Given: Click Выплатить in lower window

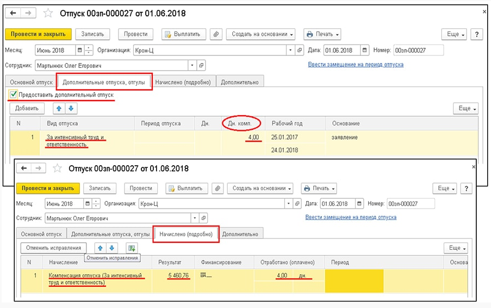Looking at the screenshot, I should click(x=187, y=188).
